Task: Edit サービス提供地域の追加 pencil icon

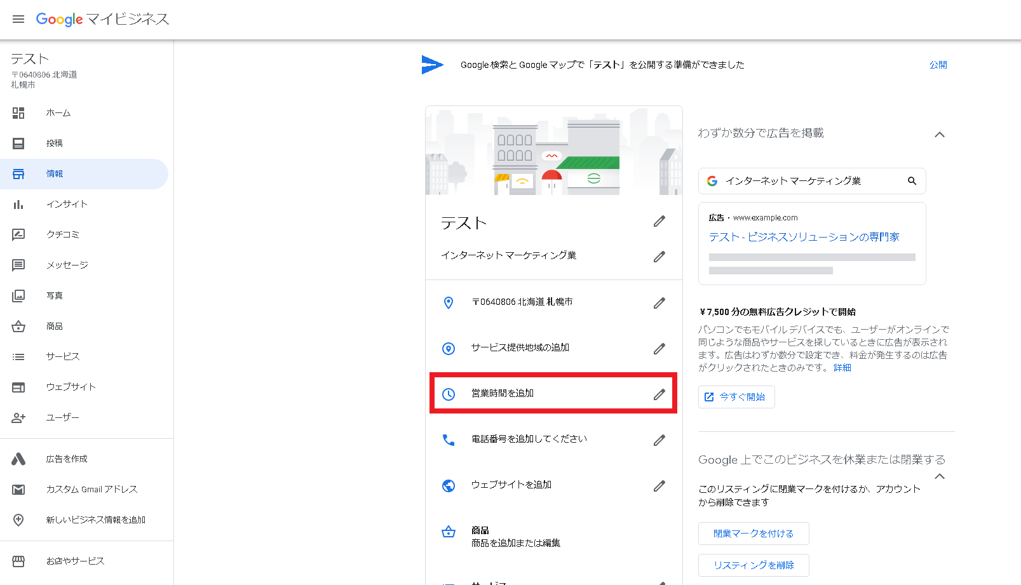Action: point(659,349)
